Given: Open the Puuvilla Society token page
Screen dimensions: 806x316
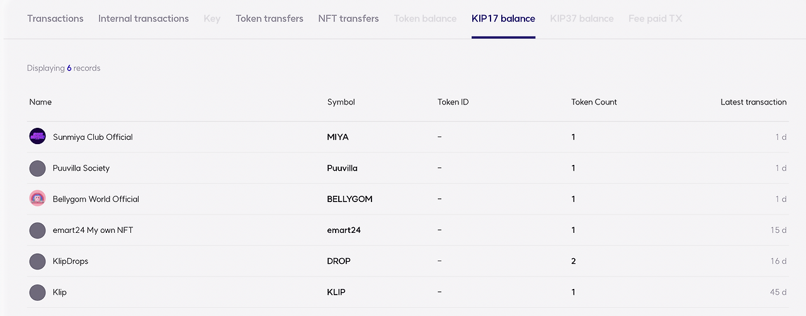Looking at the screenshot, I should [x=81, y=168].
